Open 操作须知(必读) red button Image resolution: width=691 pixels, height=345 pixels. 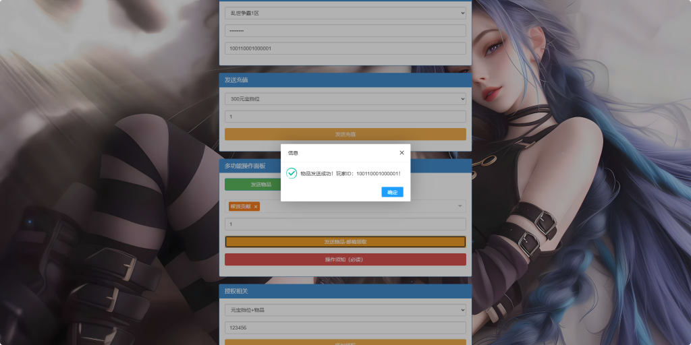click(x=345, y=259)
